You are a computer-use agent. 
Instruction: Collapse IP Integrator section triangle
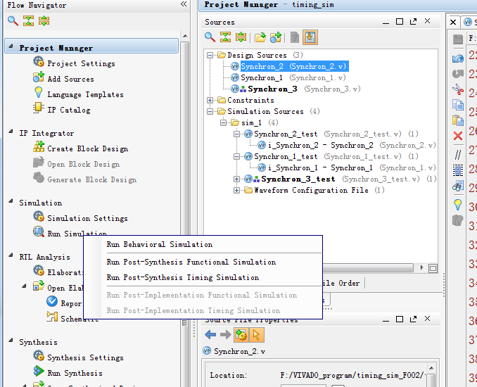pyautogui.click(x=11, y=132)
